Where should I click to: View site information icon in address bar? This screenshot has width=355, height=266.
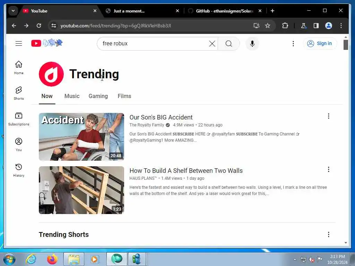[54, 26]
